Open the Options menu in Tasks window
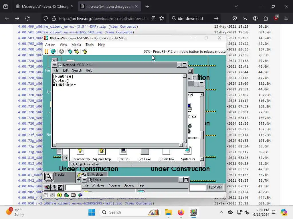Image resolution: width=293 pixels, height=219 pixels. (x=129, y=185)
